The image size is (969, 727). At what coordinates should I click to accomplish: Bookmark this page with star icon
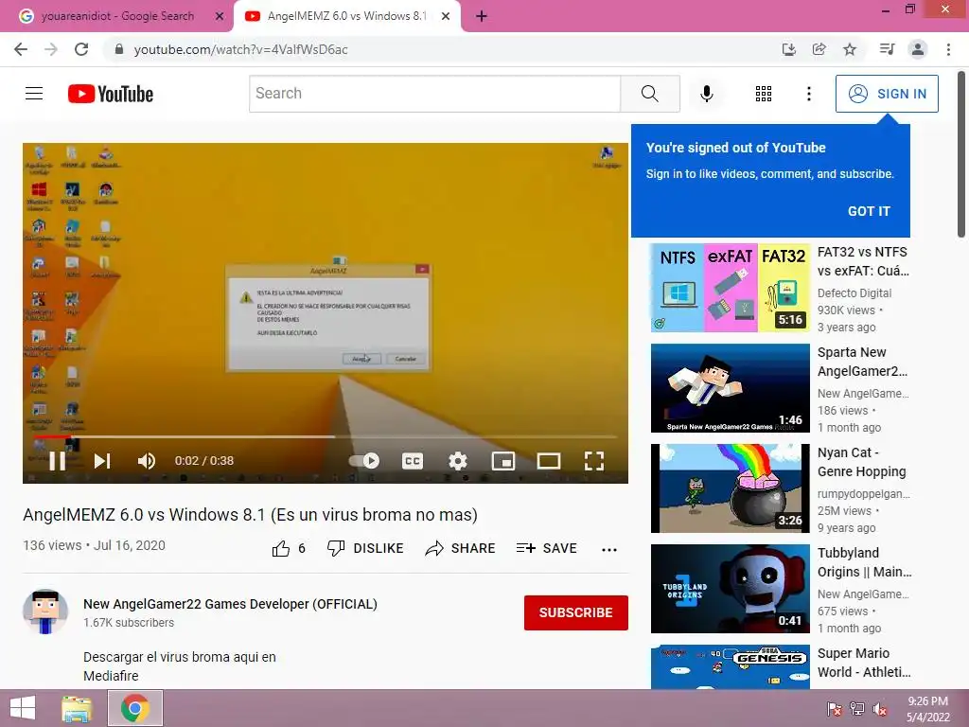pos(850,49)
